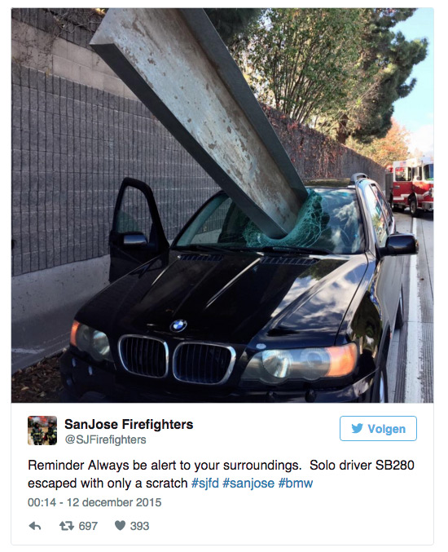Open the SanJose Firefighters profile avatar

(42, 431)
